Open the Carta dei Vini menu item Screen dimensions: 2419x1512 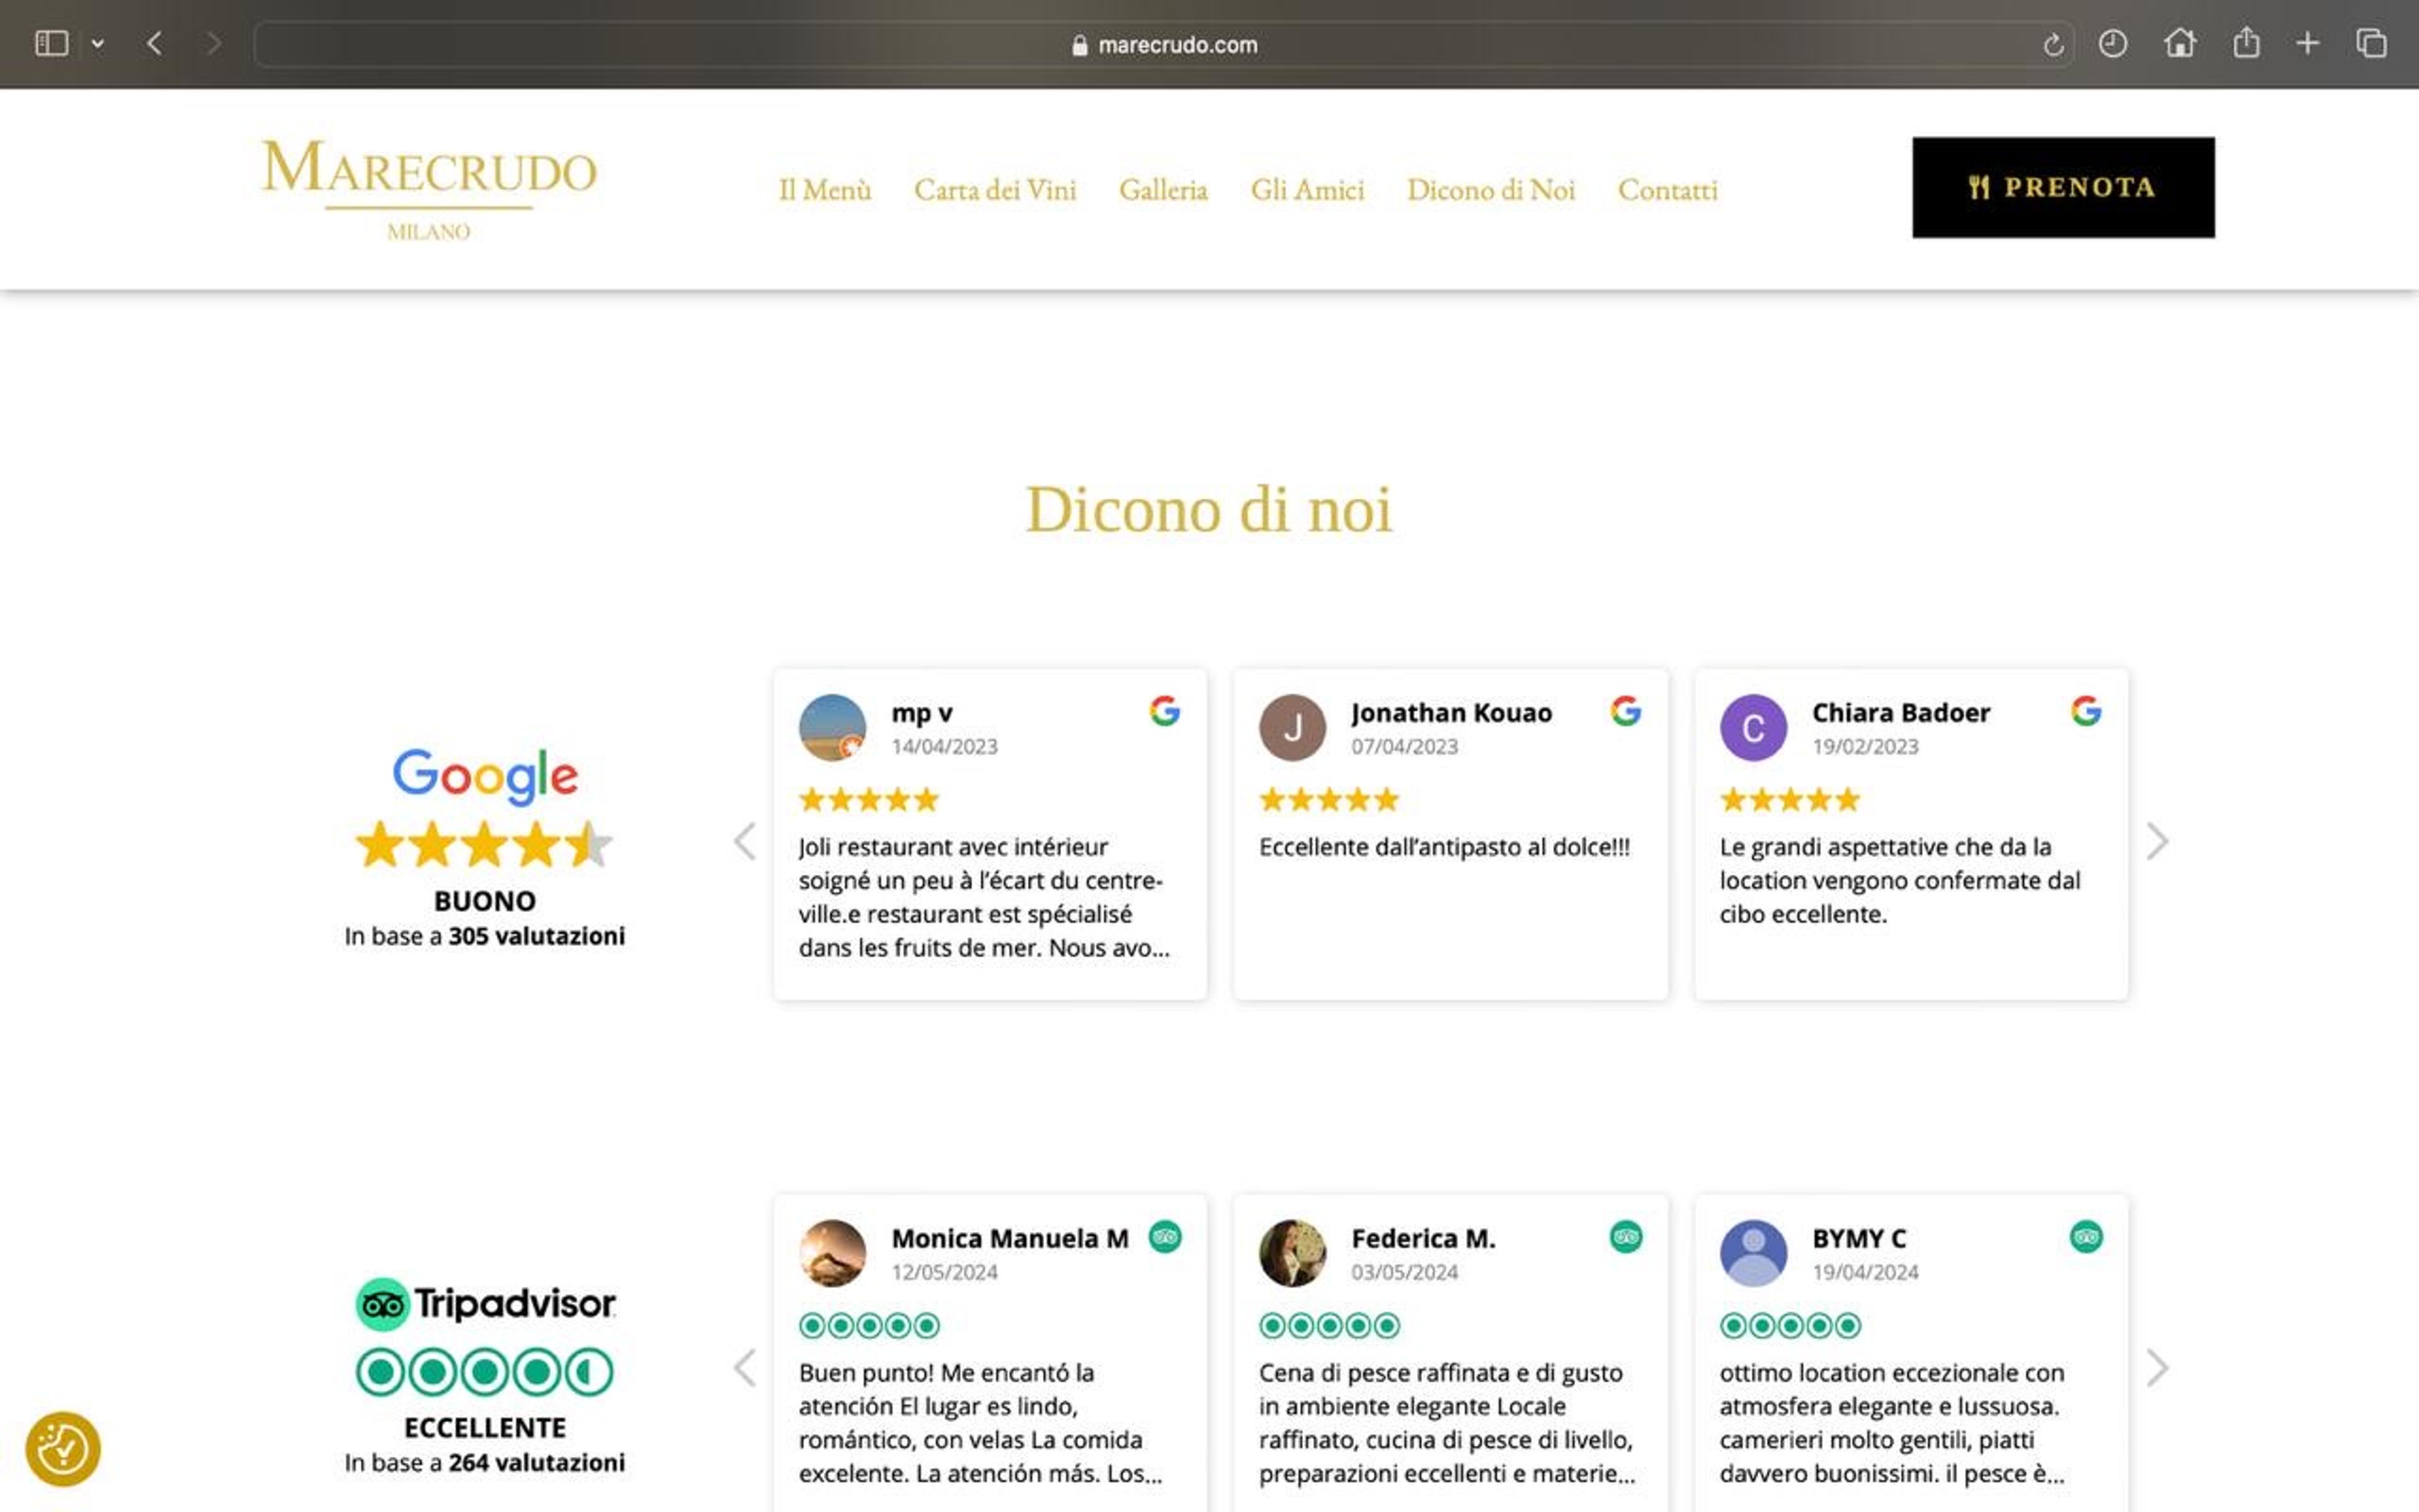coord(995,189)
